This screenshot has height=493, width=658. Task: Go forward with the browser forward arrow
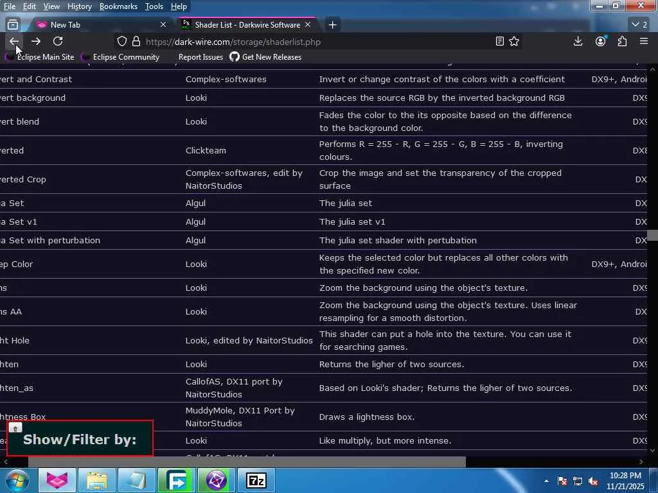click(x=36, y=41)
